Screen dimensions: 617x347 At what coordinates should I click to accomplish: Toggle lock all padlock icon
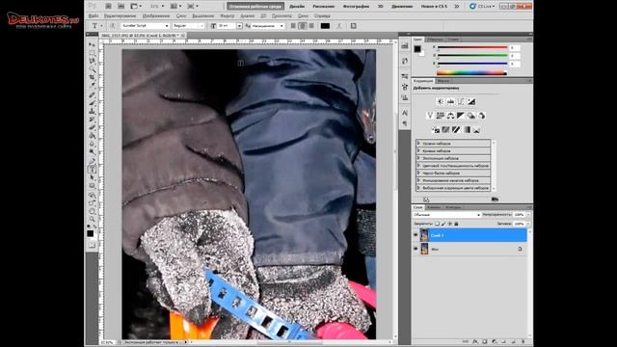point(456,224)
